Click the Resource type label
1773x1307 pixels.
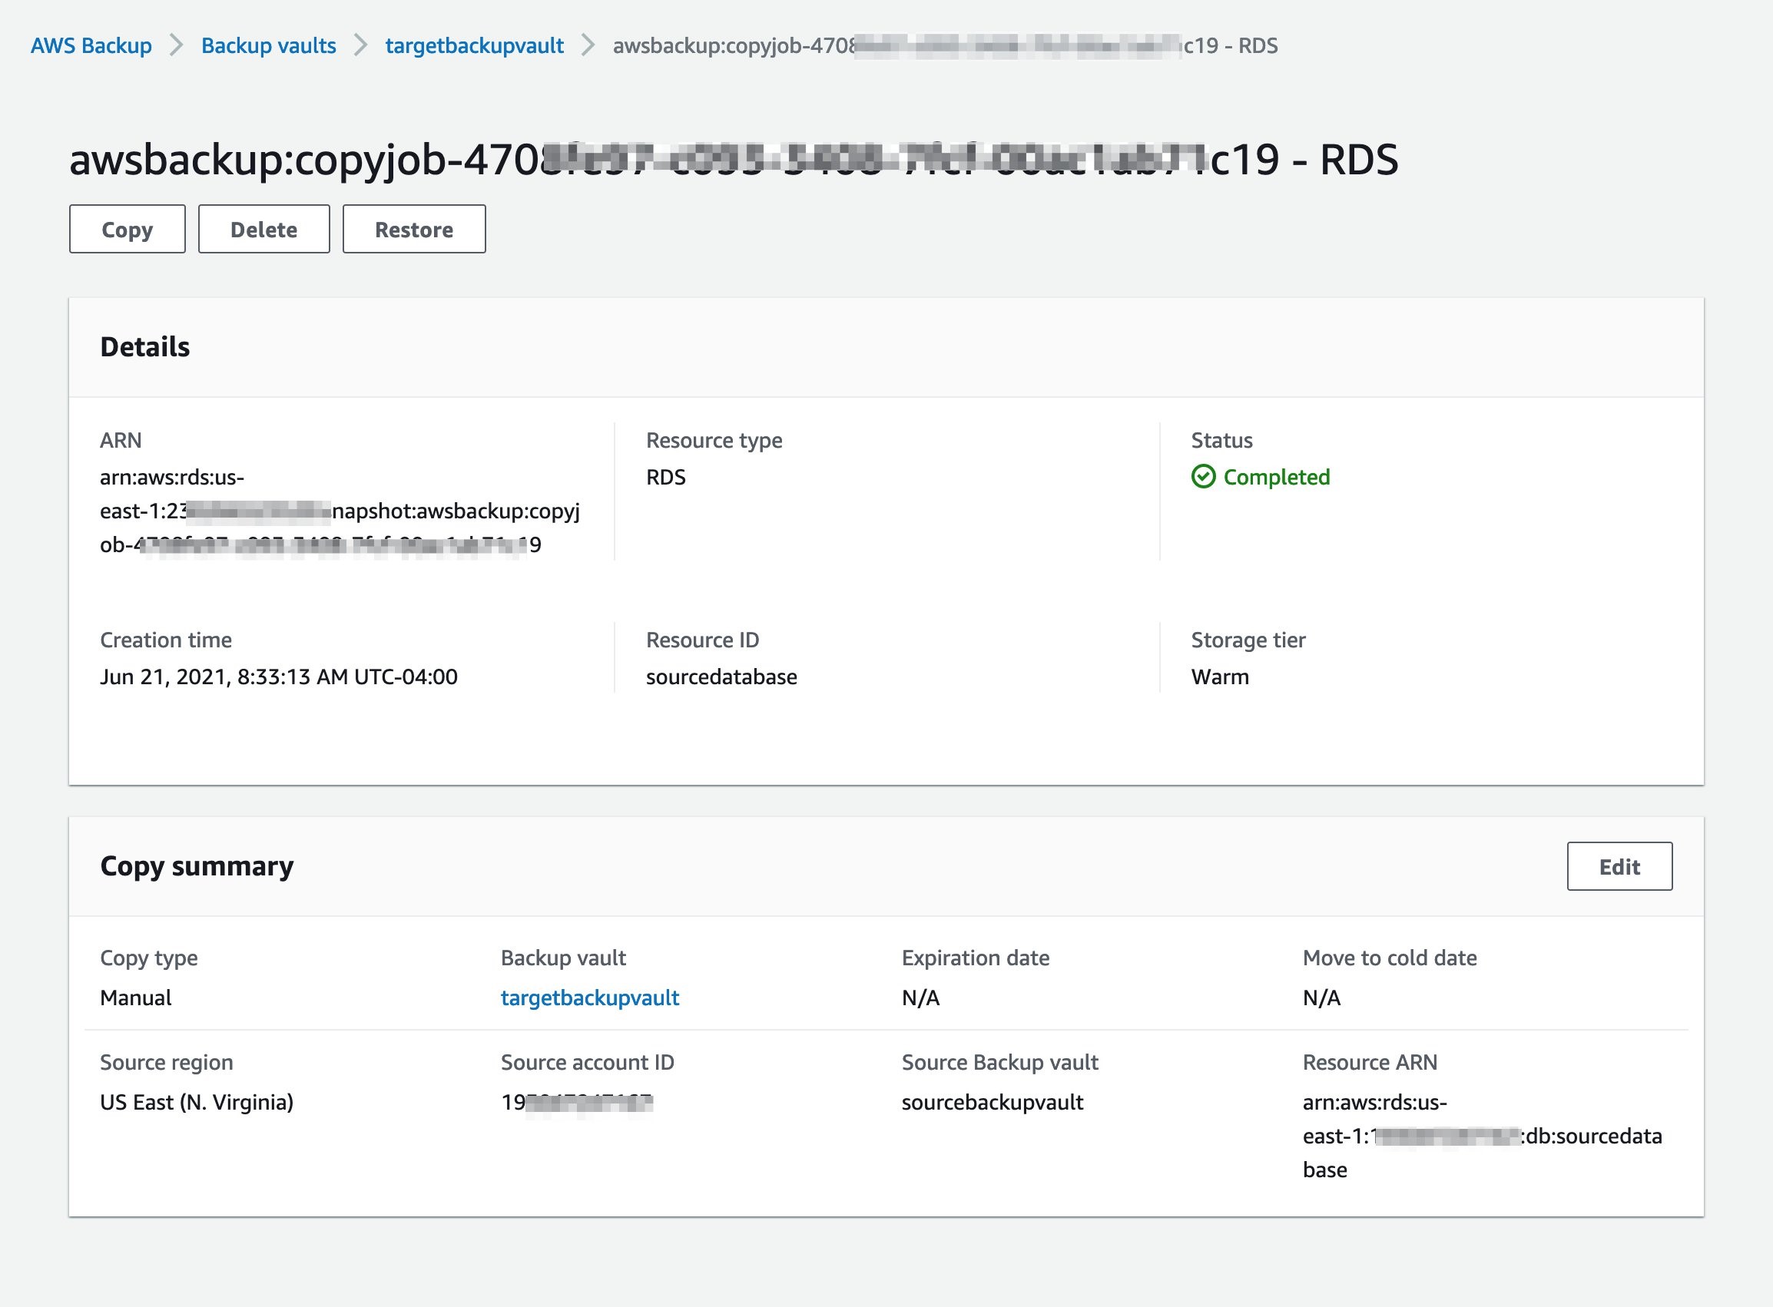point(714,441)
